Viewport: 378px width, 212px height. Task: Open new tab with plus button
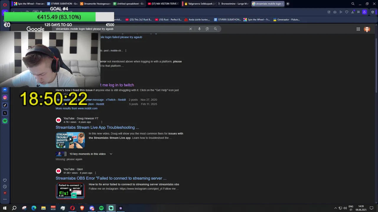(x=288, y=4)
